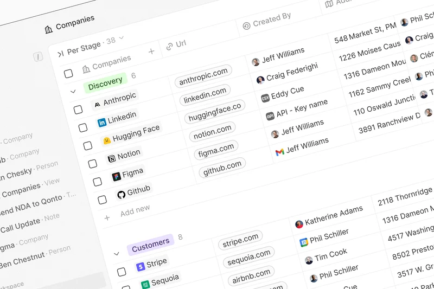The width and height of the screenshot is (434, 289).
Task: Open the Per Stage view dropdown arrow
Action: (121, 37)
